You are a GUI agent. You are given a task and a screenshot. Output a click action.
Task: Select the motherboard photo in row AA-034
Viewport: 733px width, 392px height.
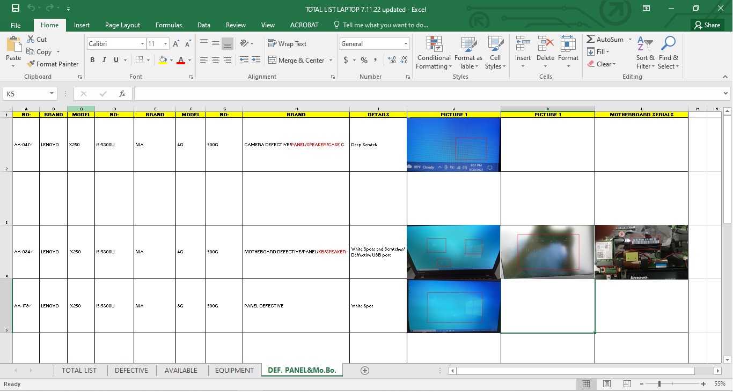click(641, 252)
